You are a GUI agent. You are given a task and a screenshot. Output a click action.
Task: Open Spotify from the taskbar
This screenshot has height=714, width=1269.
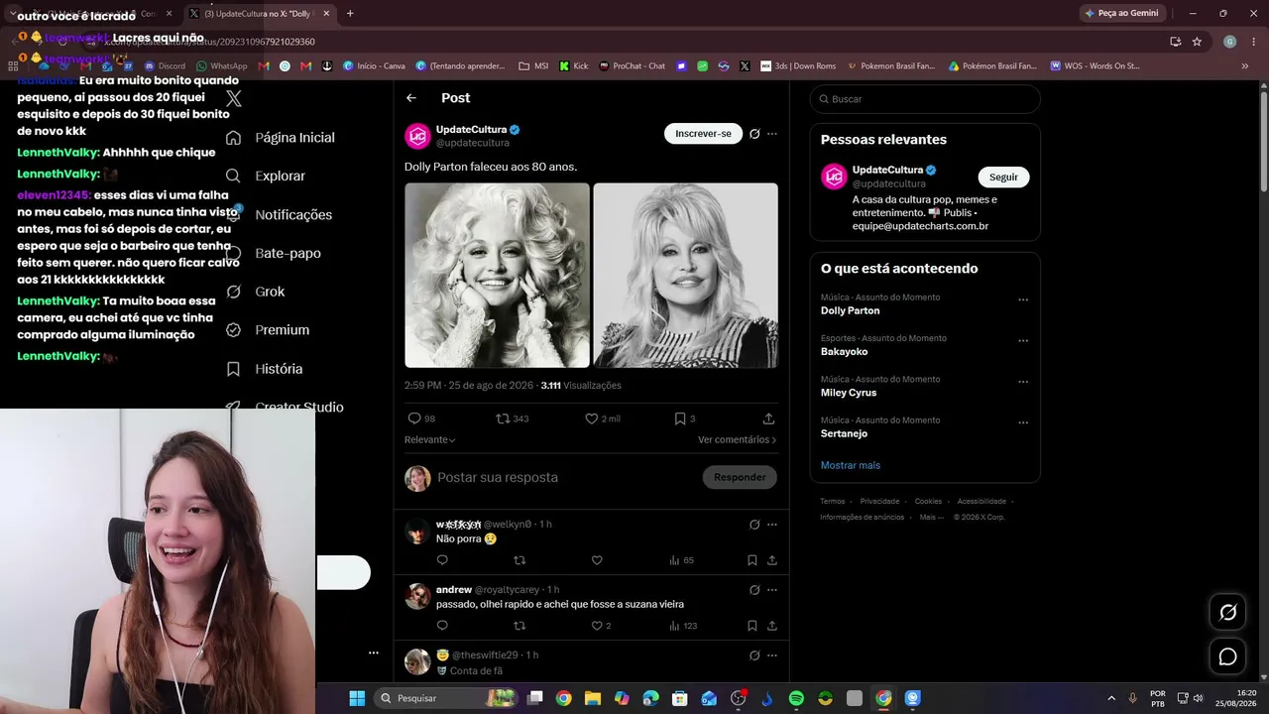point(796,698)
